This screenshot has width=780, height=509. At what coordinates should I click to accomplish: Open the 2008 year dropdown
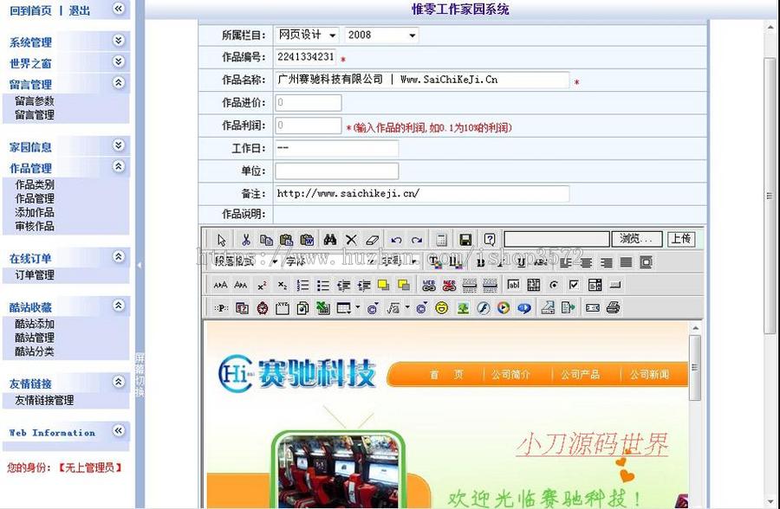[378, 35]
